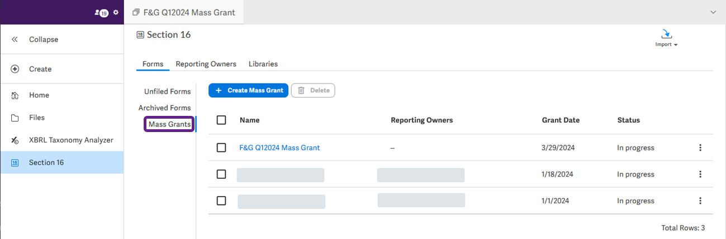
Task: Select the checkbox for the 1/18/2024 row
Action: tap(221, 174)
